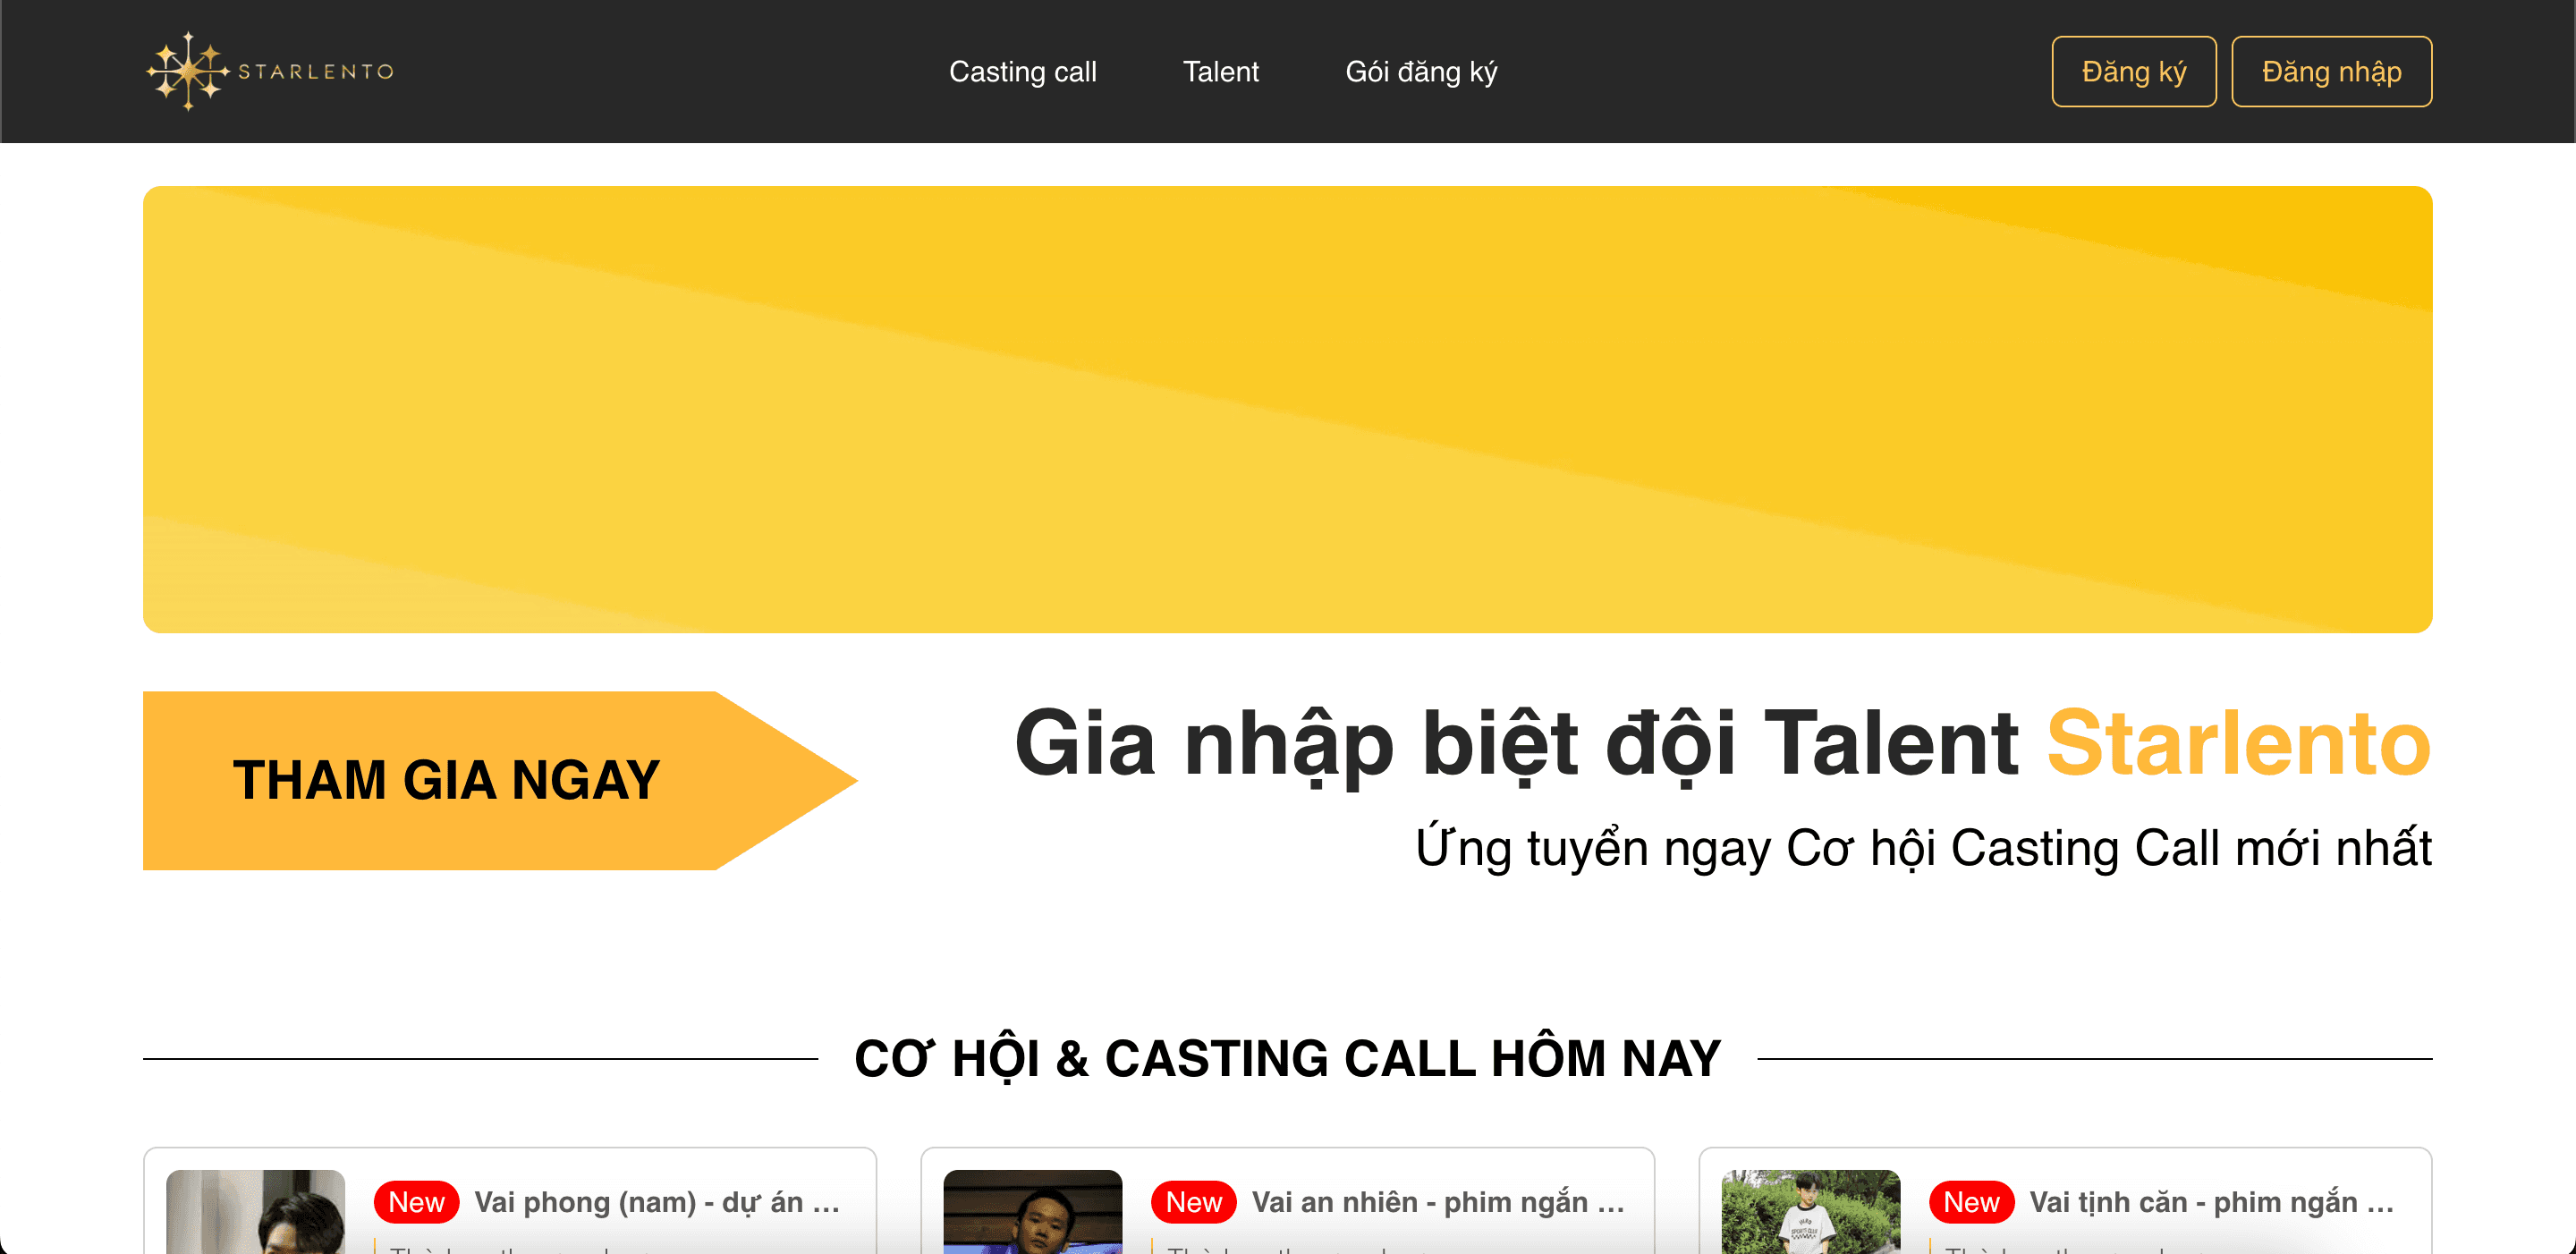Open the Casting call menu item
Viewport: 2576px width, 1254px height.
click(x=1022, y=72)
